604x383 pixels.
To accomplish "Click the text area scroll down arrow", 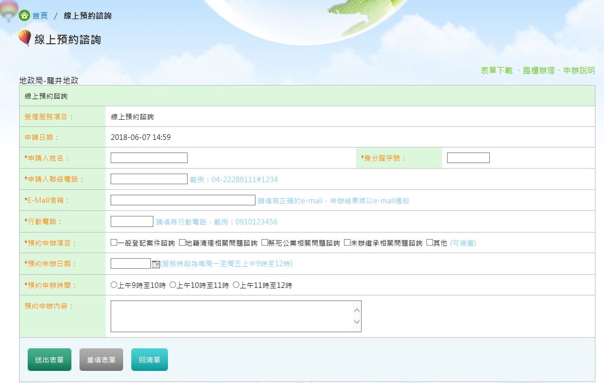I will click(357, 322).
